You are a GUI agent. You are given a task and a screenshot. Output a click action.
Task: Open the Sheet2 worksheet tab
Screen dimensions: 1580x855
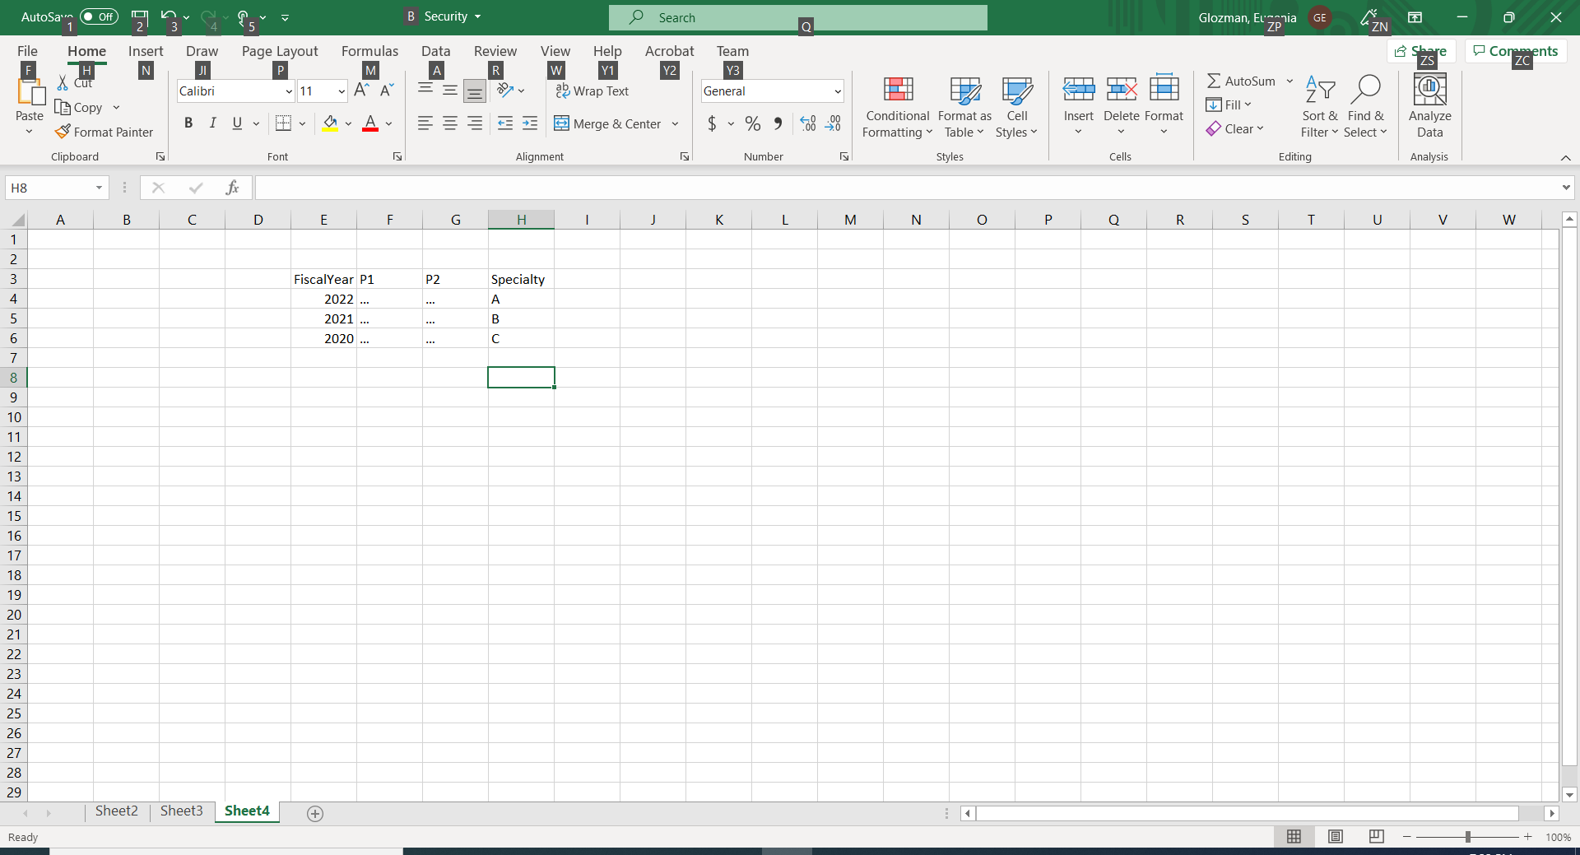tap(116, 811)
